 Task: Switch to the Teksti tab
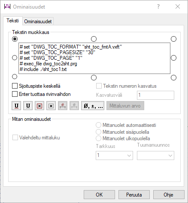(x=12, y=21)
